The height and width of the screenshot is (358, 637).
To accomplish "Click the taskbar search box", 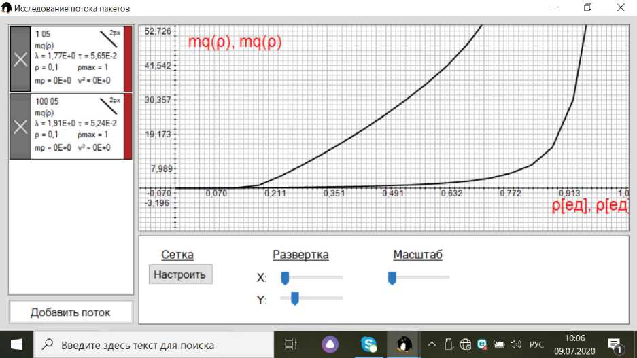I will tap(154, 344).
